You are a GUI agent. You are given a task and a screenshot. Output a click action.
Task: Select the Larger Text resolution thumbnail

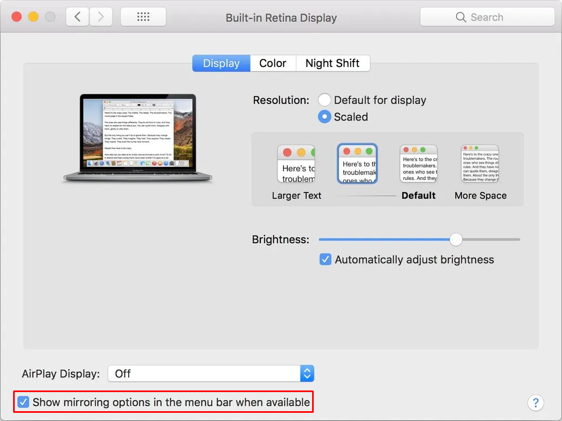tap(296, 163)
